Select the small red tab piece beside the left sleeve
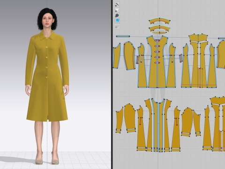 click(138, 60)
